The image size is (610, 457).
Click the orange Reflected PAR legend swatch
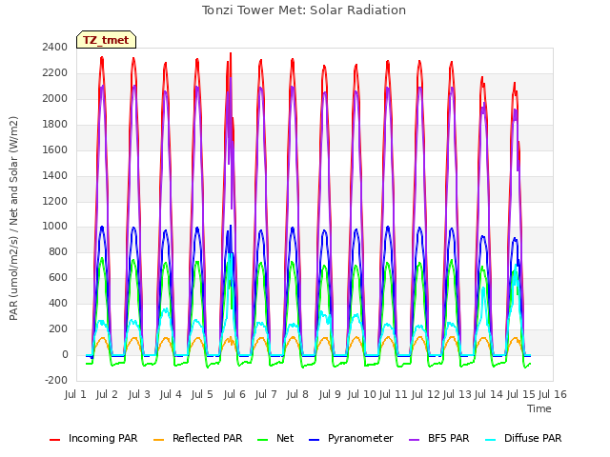point(159,440)
